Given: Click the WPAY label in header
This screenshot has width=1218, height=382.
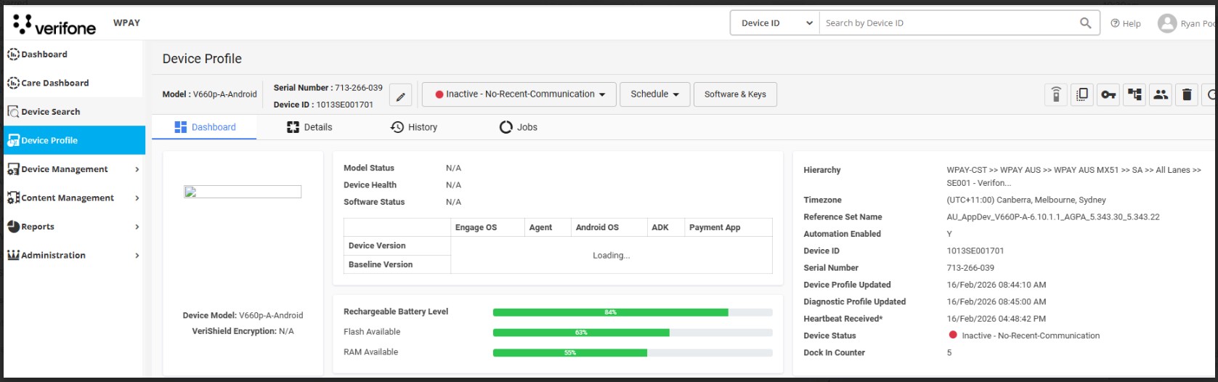Looking at the screenshot, I should (126, 23).
